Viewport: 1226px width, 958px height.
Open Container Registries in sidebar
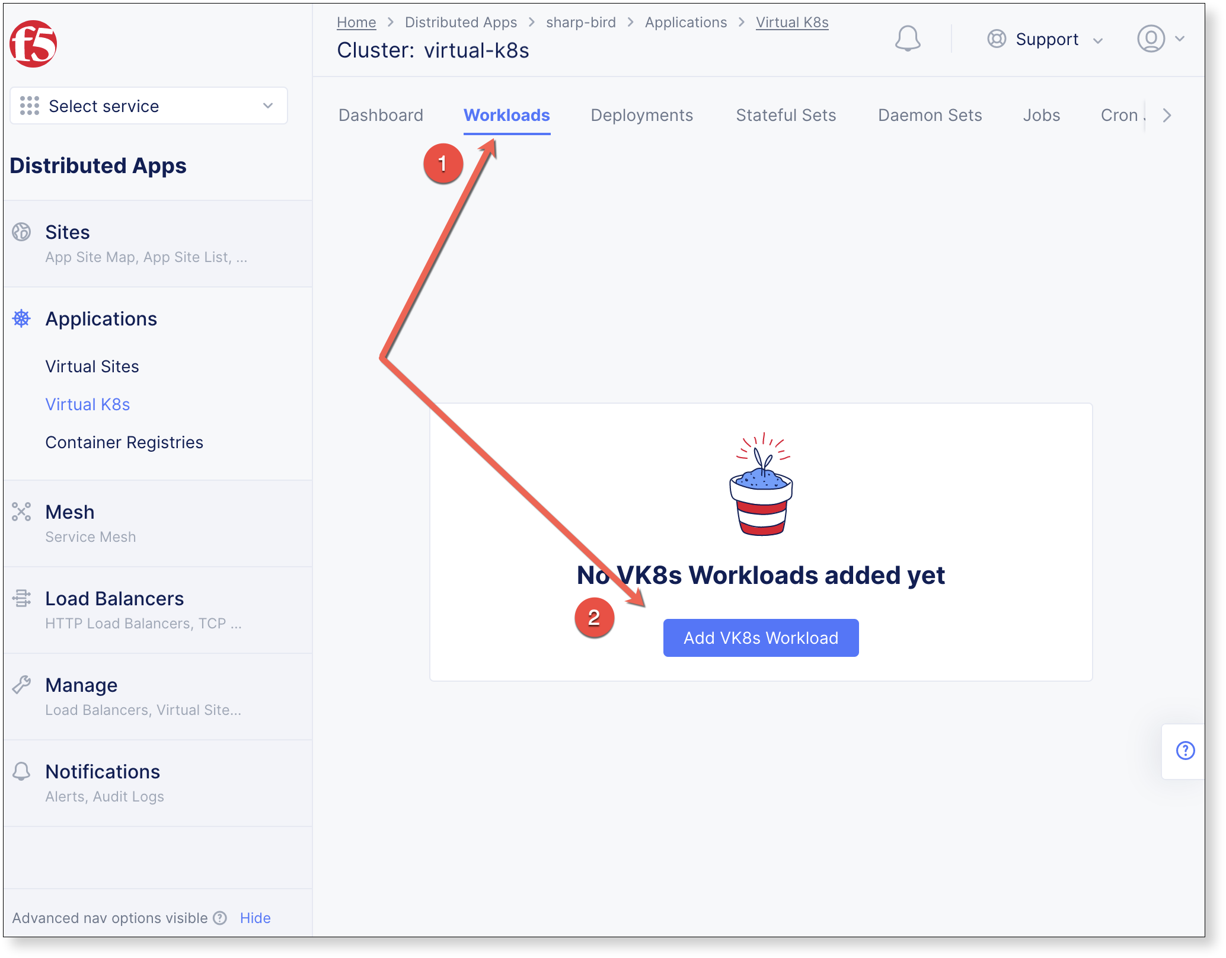click(124, 442)
